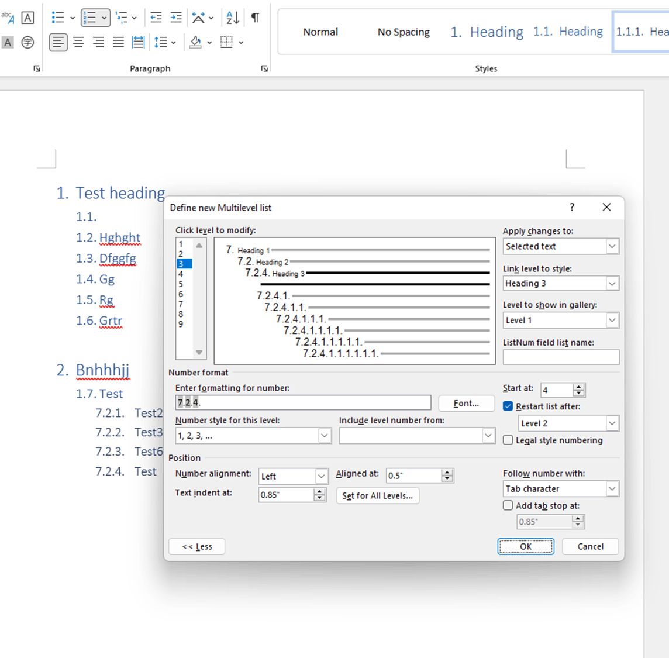Screen dimensions: 669x658
Task: Uncheck Restart list after checkbox
Action: pyautogui.click(x=508, y=406)
